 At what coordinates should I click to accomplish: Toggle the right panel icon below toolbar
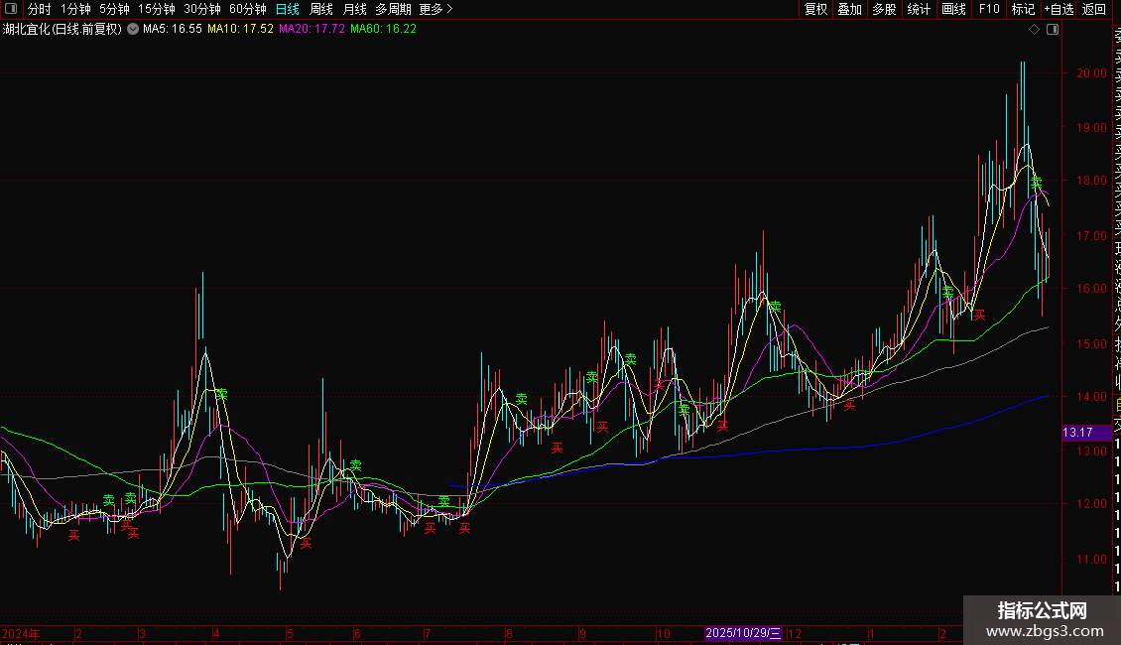(x=1053, y=30)
